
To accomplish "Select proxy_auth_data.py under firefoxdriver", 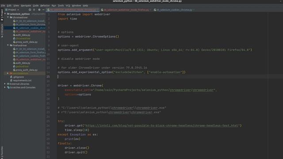I will pos(27,70).
